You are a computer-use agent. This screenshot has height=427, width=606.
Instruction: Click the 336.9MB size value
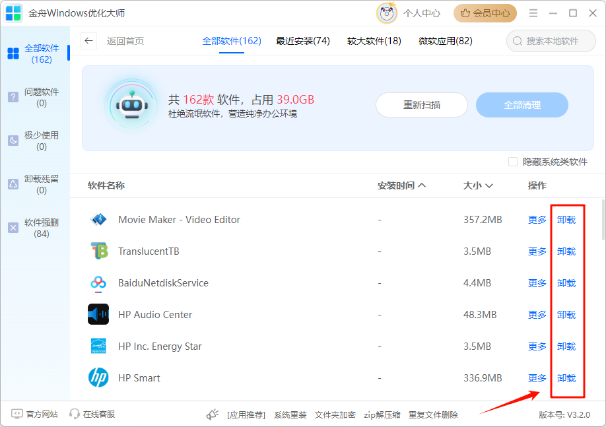(x=483, y=378)
